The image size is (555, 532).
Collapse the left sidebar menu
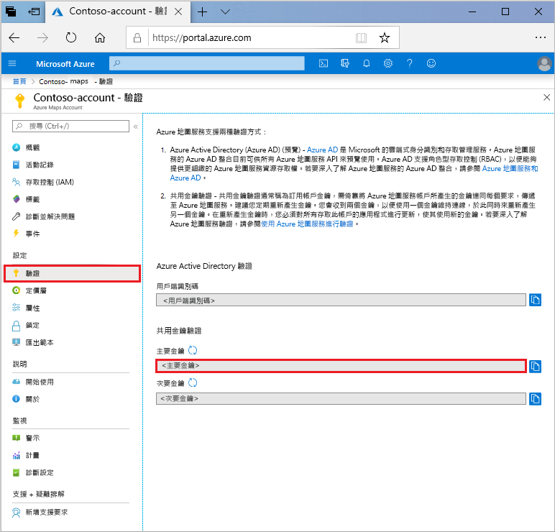pos(136,127)
